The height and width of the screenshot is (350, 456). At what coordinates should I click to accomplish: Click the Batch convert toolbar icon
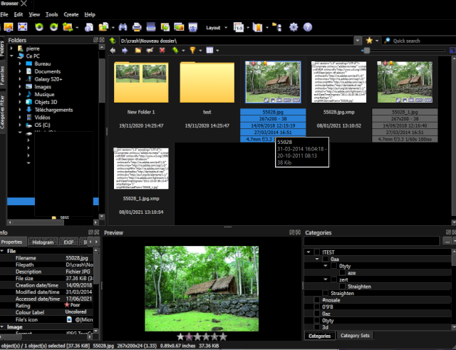tap(165, 27)
